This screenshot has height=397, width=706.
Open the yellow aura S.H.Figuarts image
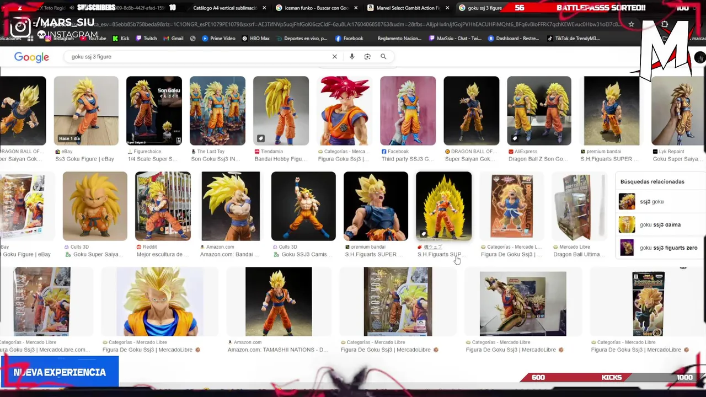tap(443, 206)
